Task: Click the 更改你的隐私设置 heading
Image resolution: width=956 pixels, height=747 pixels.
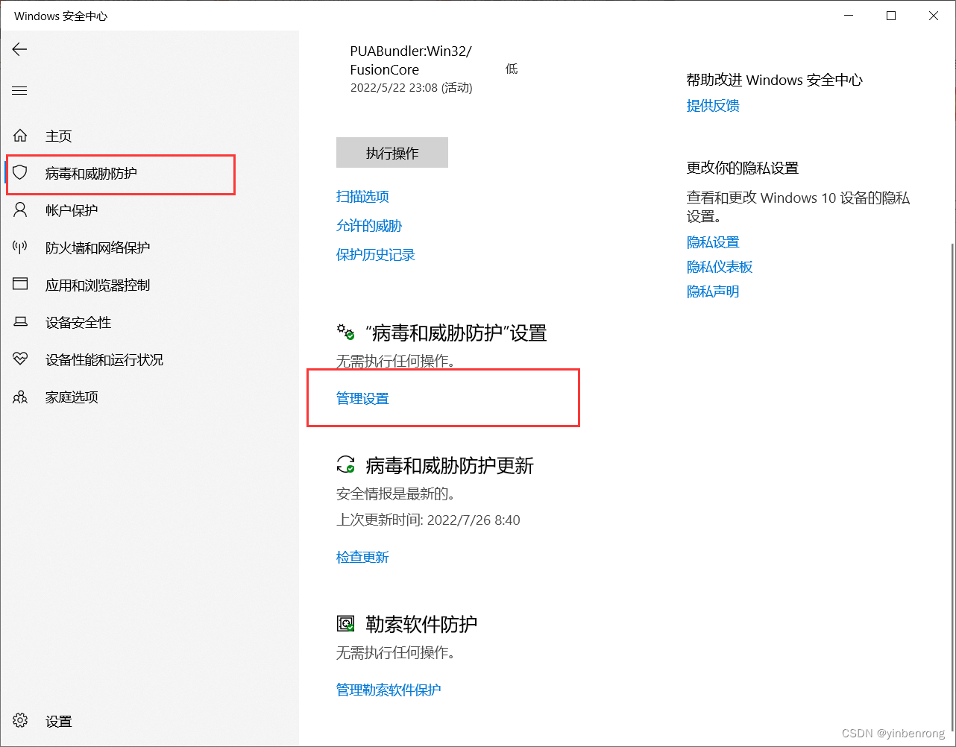Action: coord(743,168)
